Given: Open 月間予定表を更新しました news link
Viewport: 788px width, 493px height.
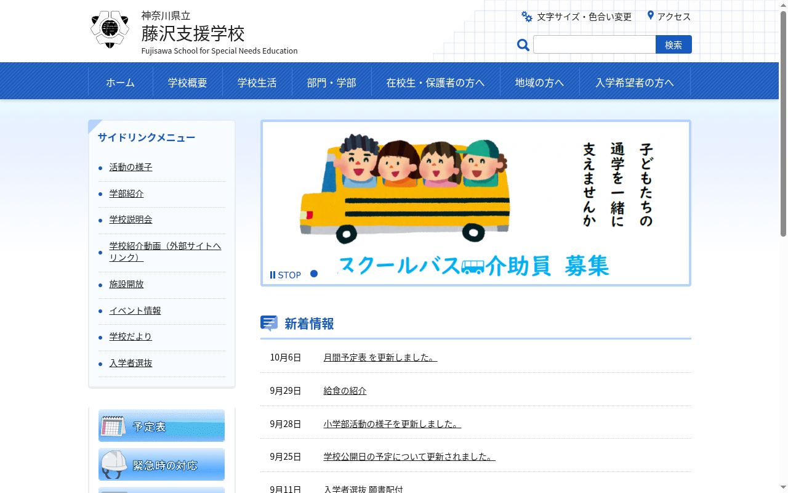Looking at the screenshot, I should click(x=380, y=357).
